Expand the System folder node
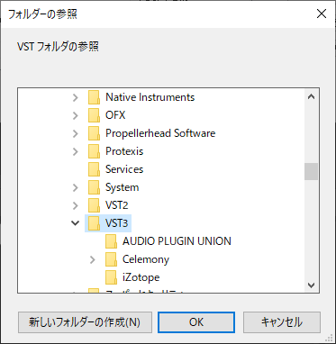 point(76,187)
